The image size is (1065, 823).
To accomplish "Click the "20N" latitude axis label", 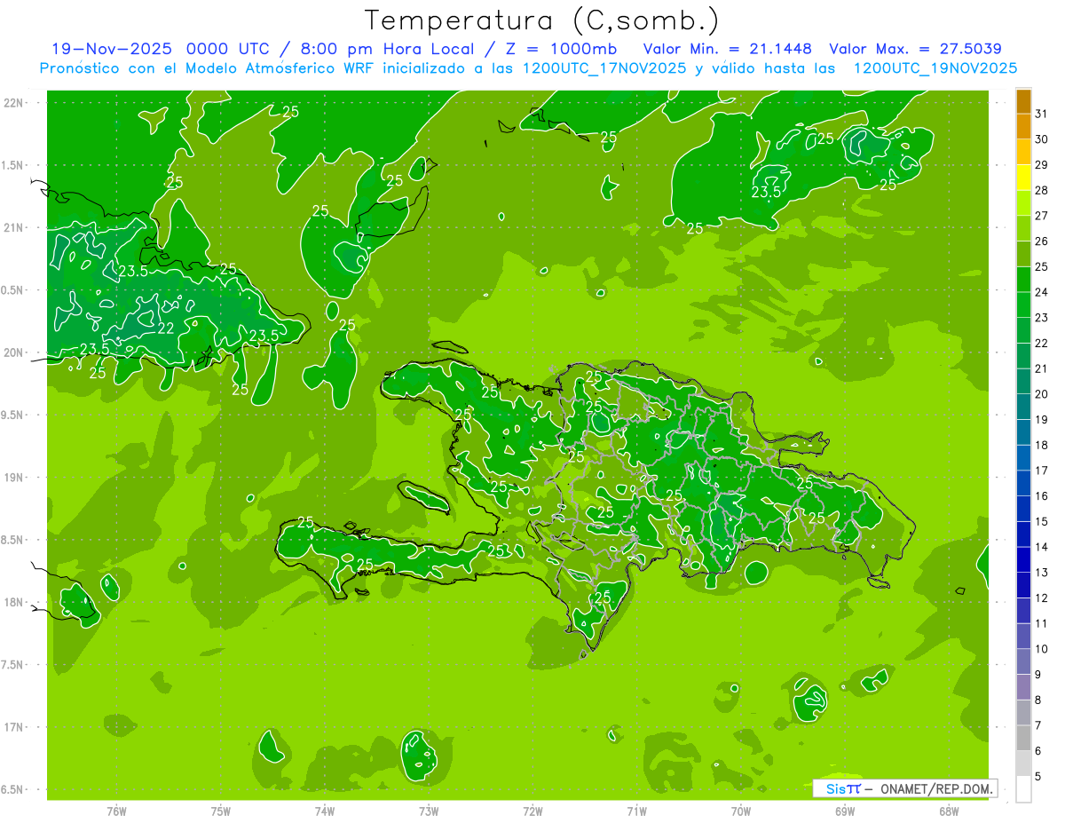I will [12, 352].
